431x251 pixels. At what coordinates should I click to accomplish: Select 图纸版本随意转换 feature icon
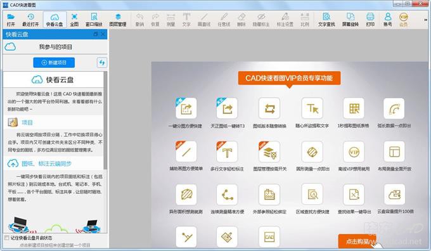click(x=269, y=108)
